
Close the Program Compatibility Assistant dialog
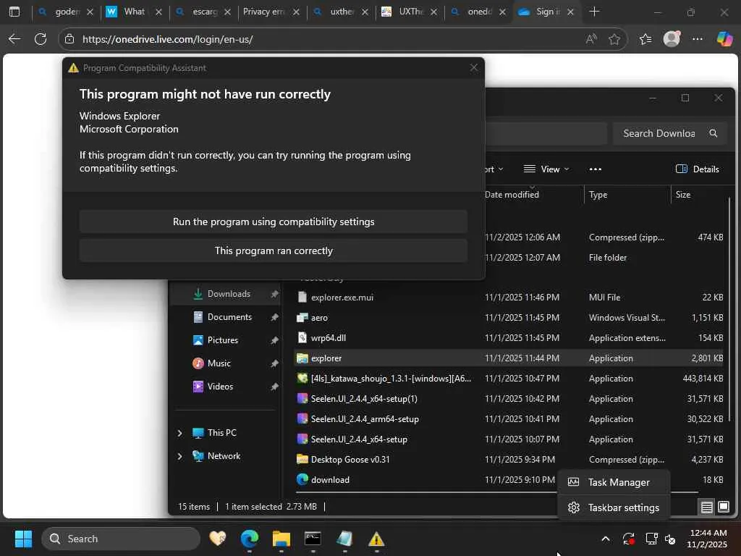click(x=473, y=67)
